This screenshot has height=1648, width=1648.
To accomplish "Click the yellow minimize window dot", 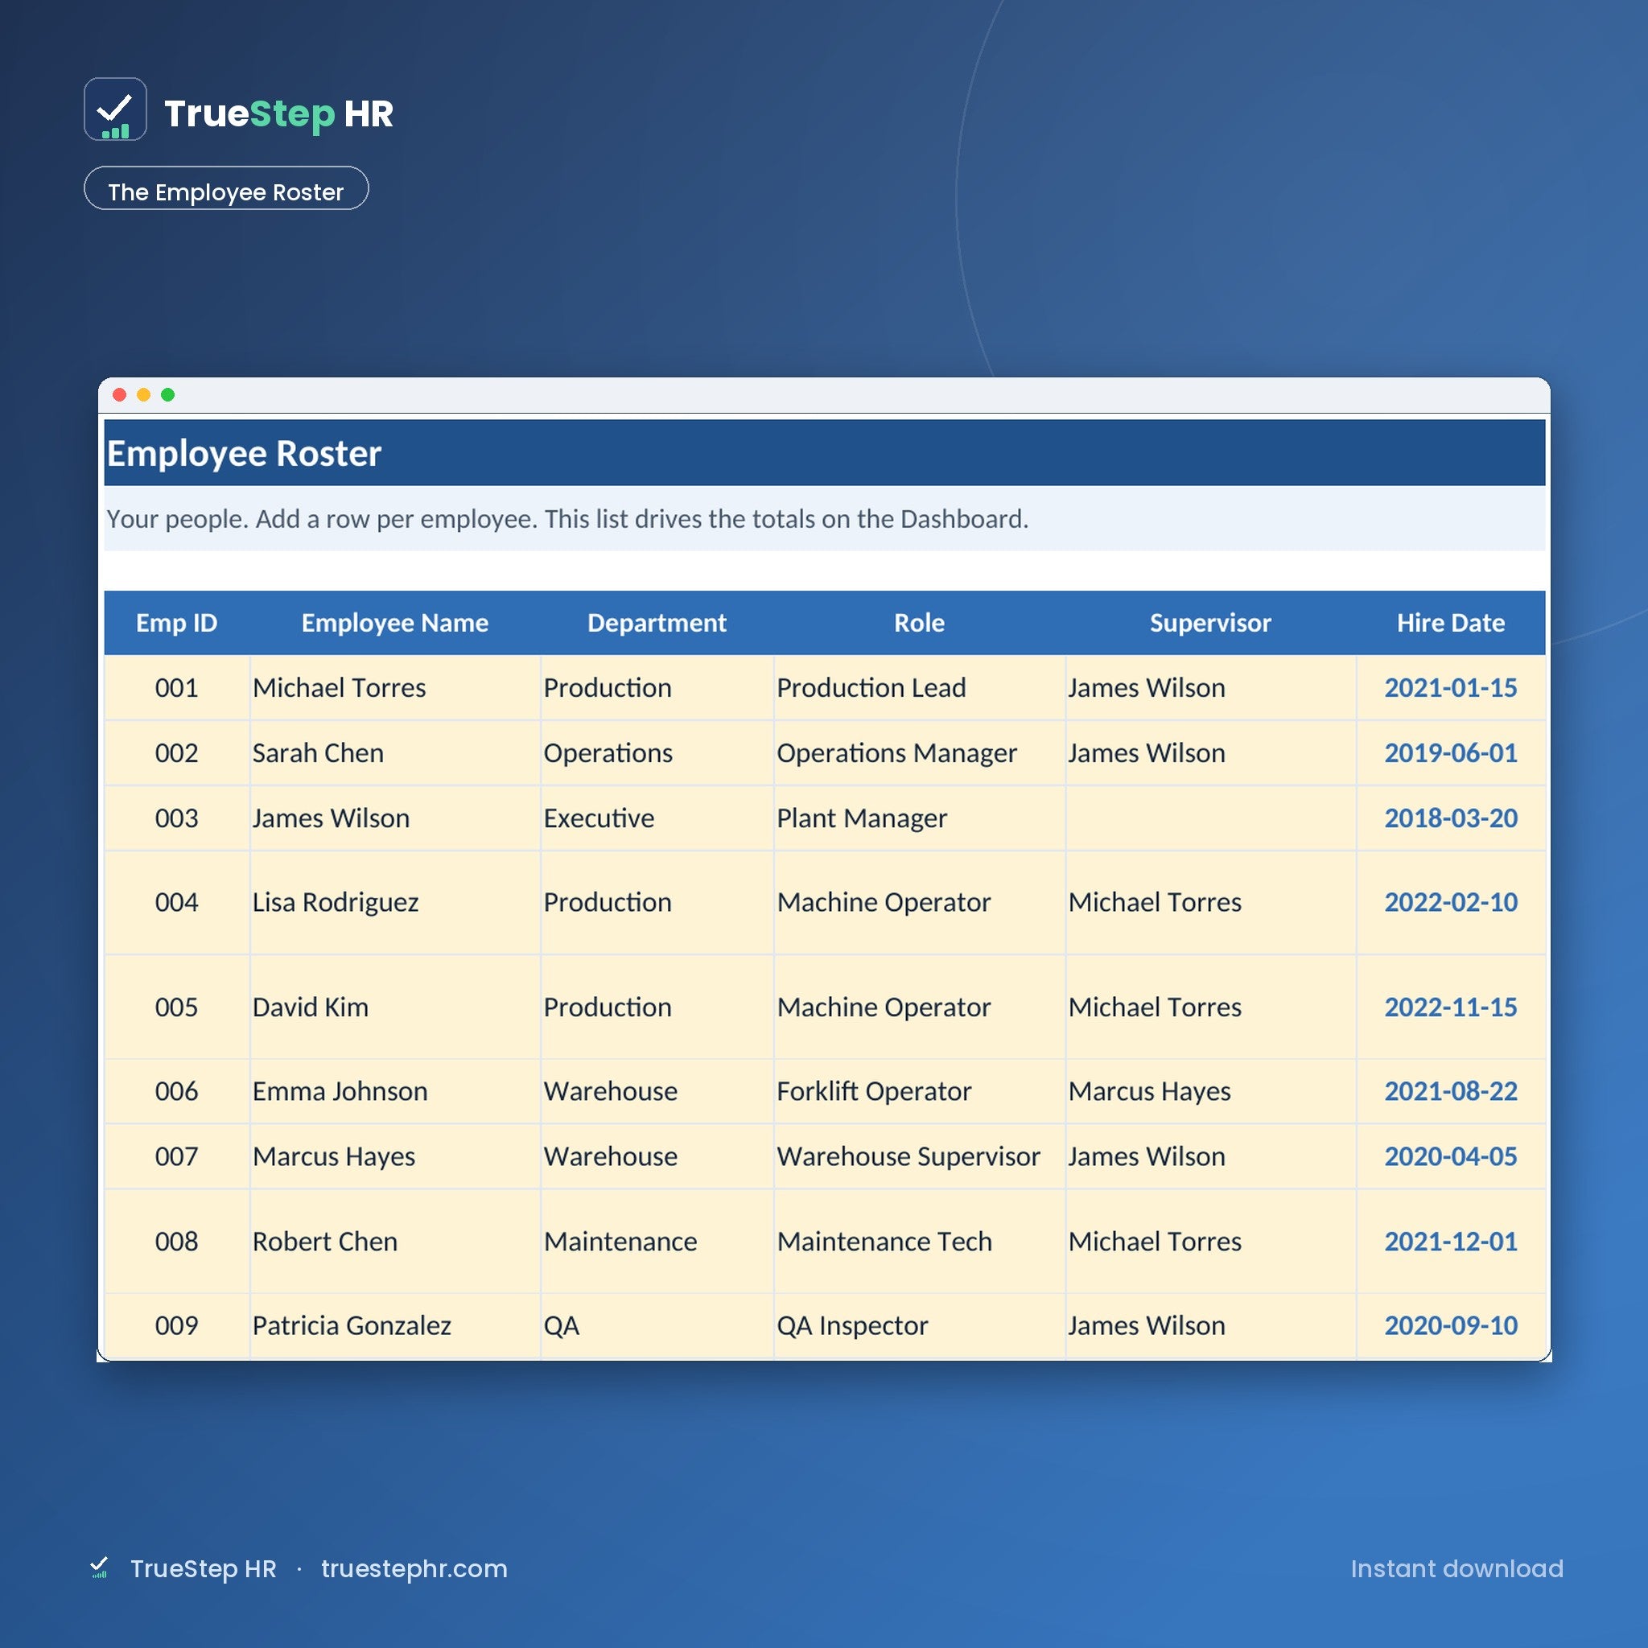I will [x=143, y=395].
